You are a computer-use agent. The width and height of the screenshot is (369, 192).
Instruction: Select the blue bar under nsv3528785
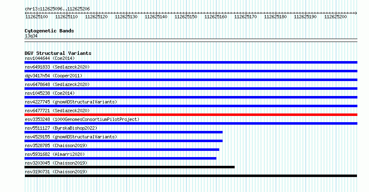122,150
